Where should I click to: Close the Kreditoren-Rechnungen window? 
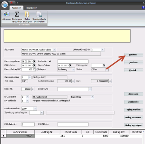pos(143,3)
